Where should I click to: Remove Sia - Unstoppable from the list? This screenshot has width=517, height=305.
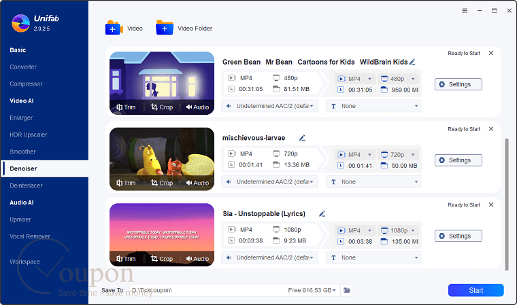[491, 204]
